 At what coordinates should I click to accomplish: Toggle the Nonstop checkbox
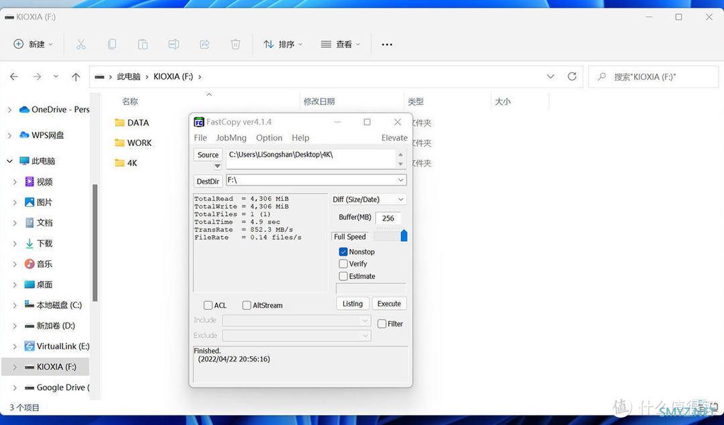click(x=343, y=252)
